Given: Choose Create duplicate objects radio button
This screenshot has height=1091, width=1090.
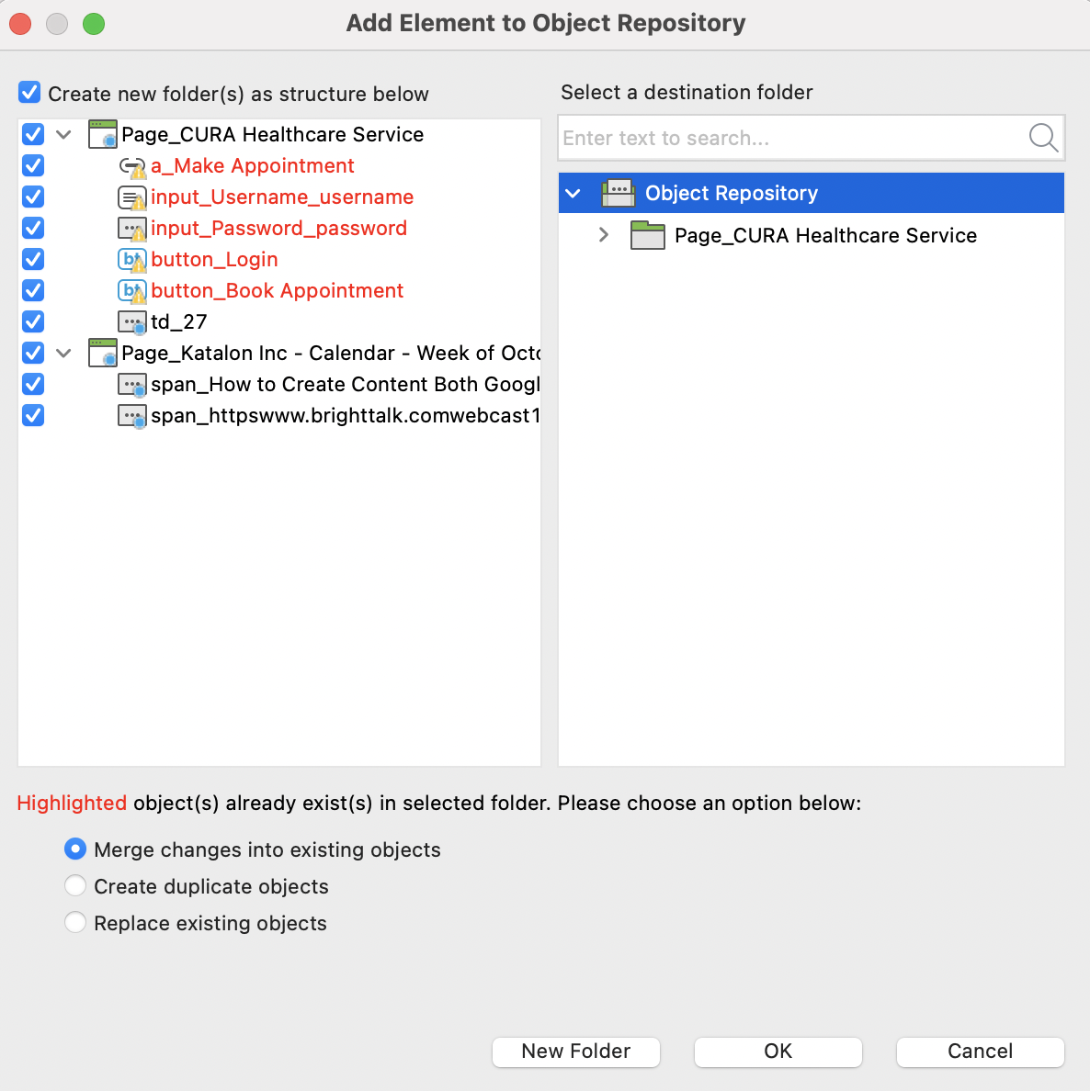Looking at the screenshot, I should coord(75,885).
